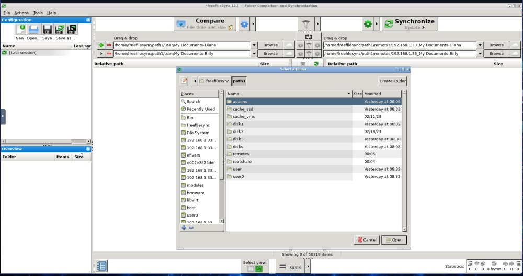Open the Help menu
The width and height of the screenshot is (523, 276).
pyautogui.click(x=51, y=13)
